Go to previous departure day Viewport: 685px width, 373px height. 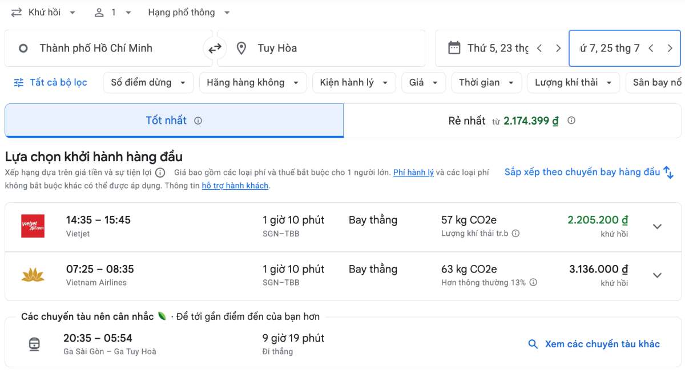539,48
